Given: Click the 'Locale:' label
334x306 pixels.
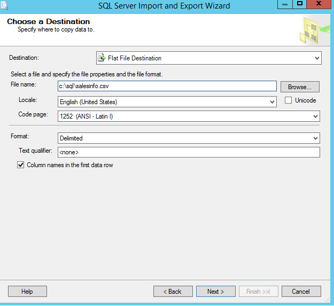Looking at the screenshot, I should (28, 100).
